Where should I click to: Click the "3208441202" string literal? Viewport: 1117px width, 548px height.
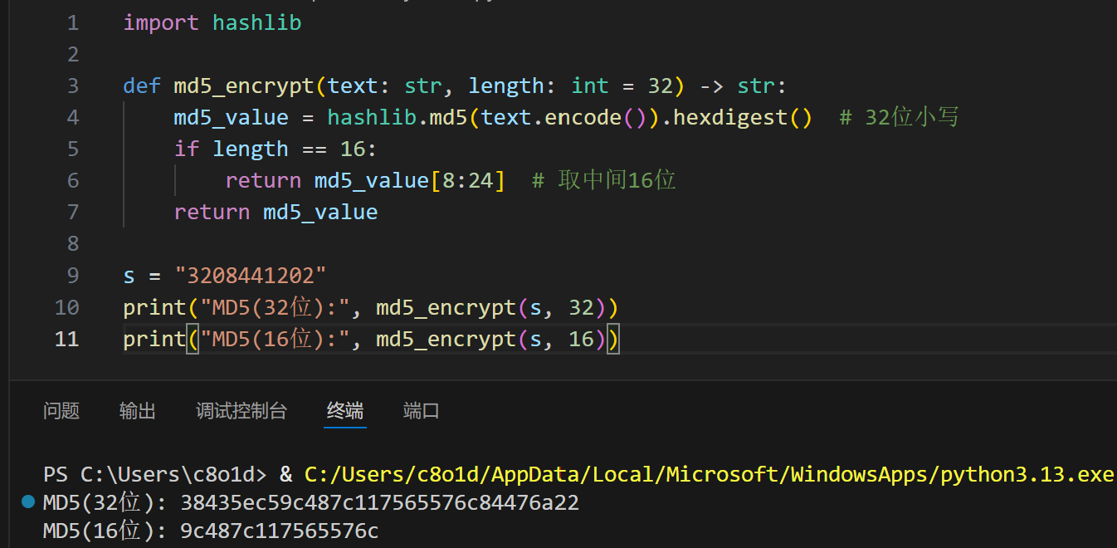coord(251,275)
